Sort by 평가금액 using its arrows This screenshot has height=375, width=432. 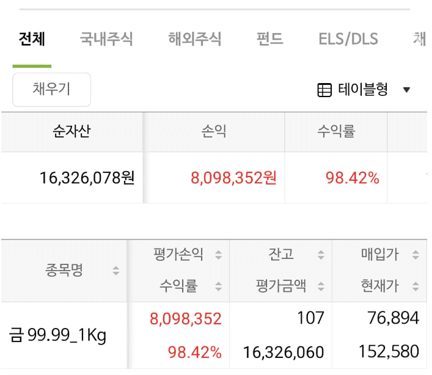point(321,286)
